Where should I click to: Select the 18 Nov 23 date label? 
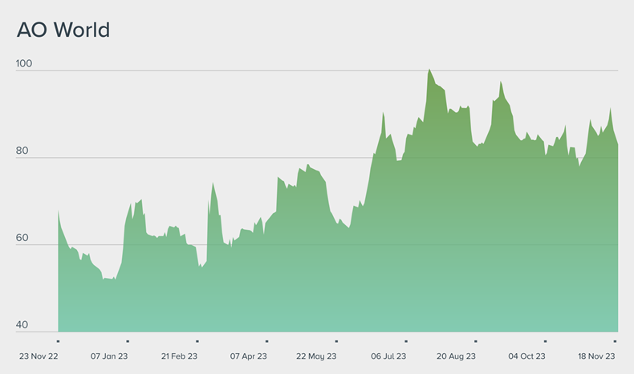tap(596, 356)
